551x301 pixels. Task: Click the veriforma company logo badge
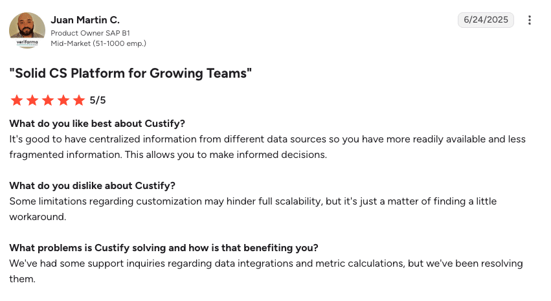point(27,43)
